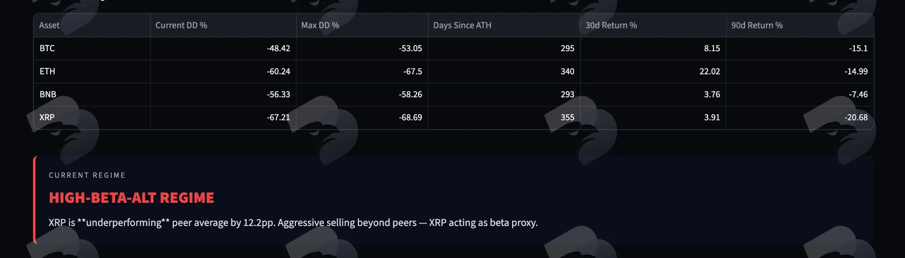Click ETH max drawdown value -67.5
This screenshot has height=258, width=905.
point(413,71)
